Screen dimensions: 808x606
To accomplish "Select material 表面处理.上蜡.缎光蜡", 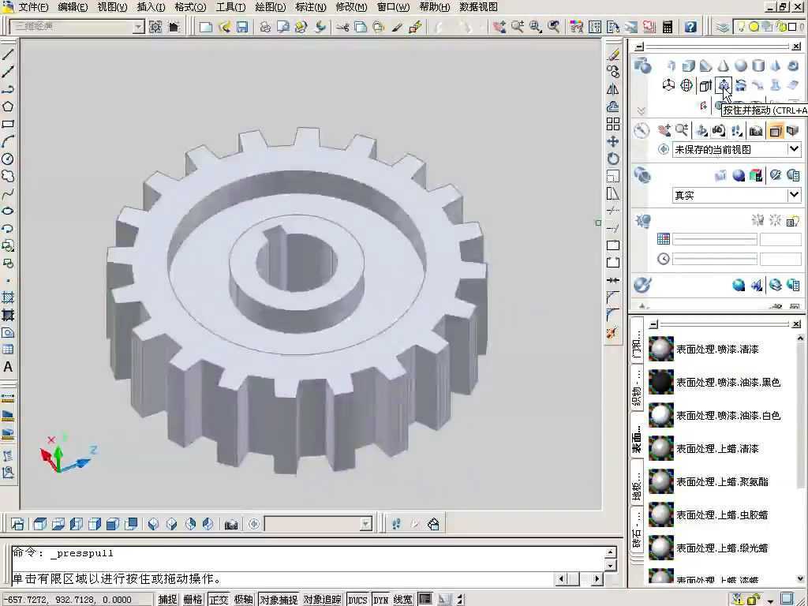I will click(719, 548).
